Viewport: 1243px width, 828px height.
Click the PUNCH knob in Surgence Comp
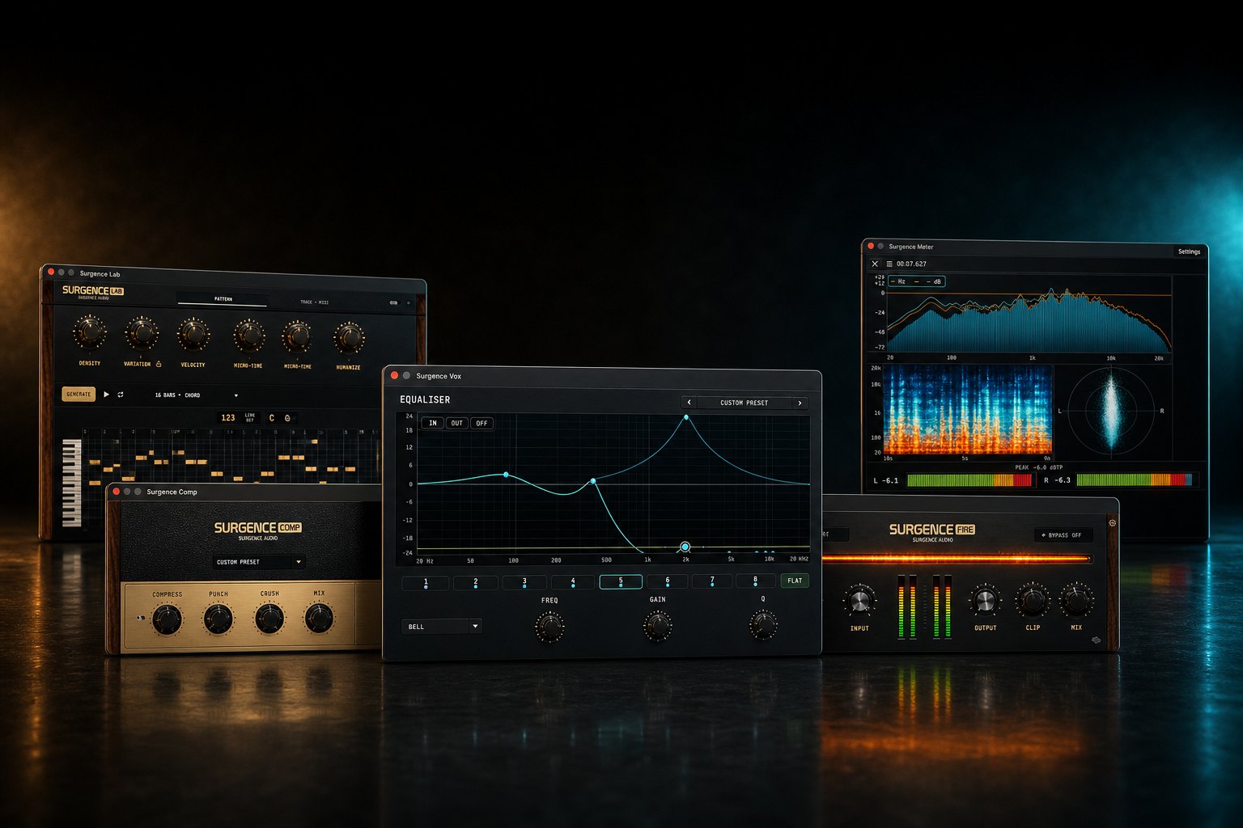pyautogui.click(x=218, y=620)
